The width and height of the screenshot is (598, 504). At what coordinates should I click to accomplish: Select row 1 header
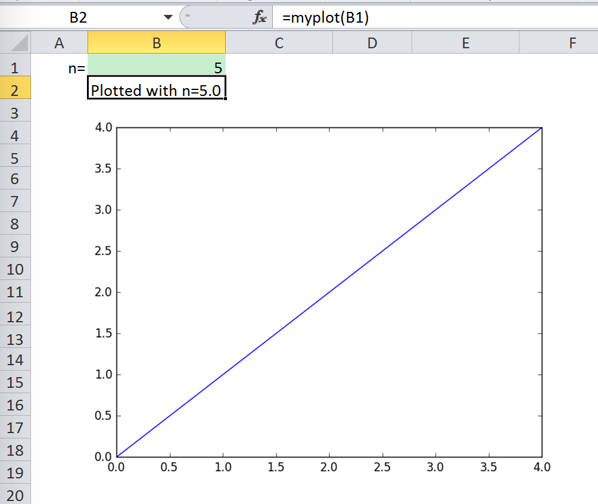tap(15, 67)
